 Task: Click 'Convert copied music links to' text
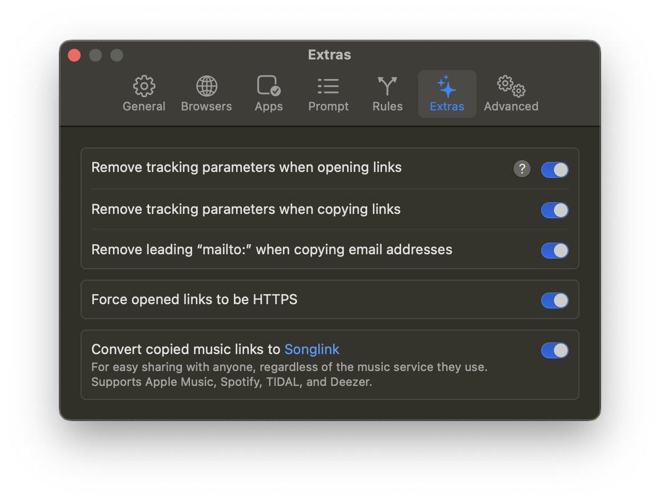pos(186,349)
